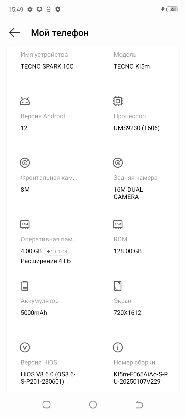Viewport: 186px width, 417px height.
Task: Tap the build number KI5m-F065AiAo value
Action: [x=141, y=378]
